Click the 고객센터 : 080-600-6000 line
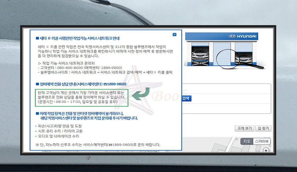297x172 pixels. point(80,68)
